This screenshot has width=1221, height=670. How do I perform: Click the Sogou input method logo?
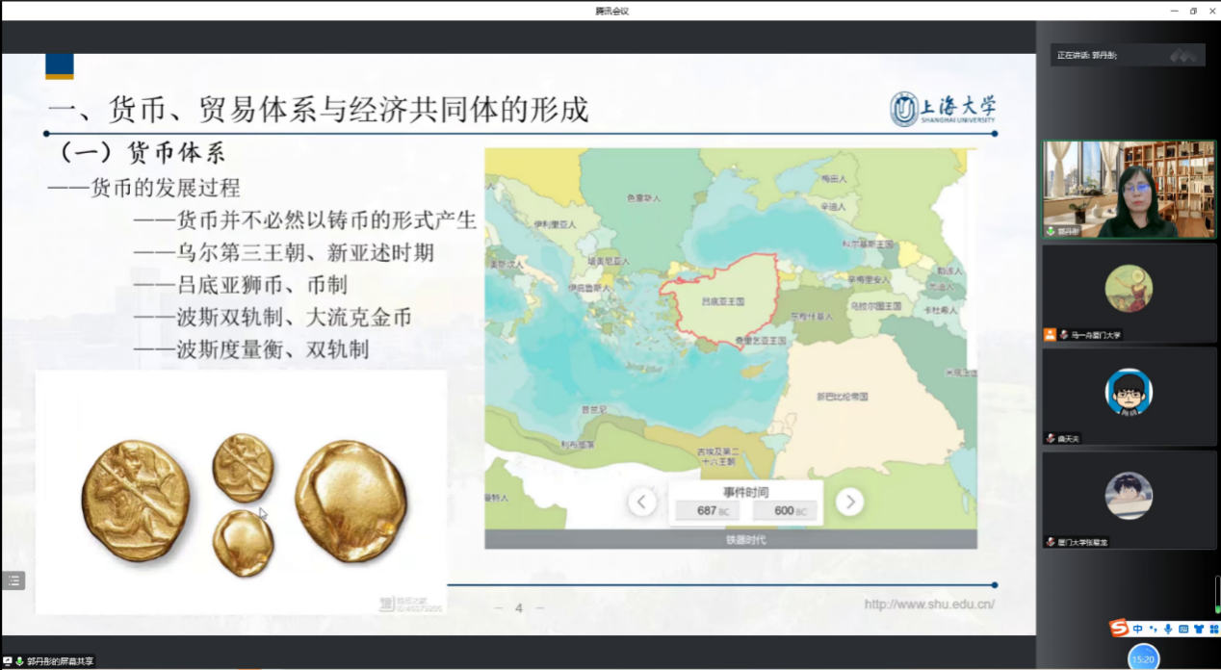pyautogui.click(x=1119, y=629)
